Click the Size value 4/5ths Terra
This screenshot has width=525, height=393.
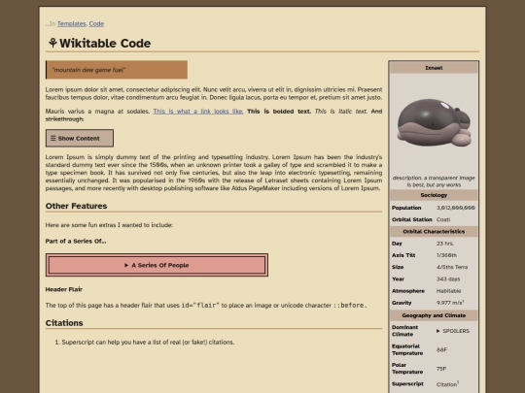(452, 268)
